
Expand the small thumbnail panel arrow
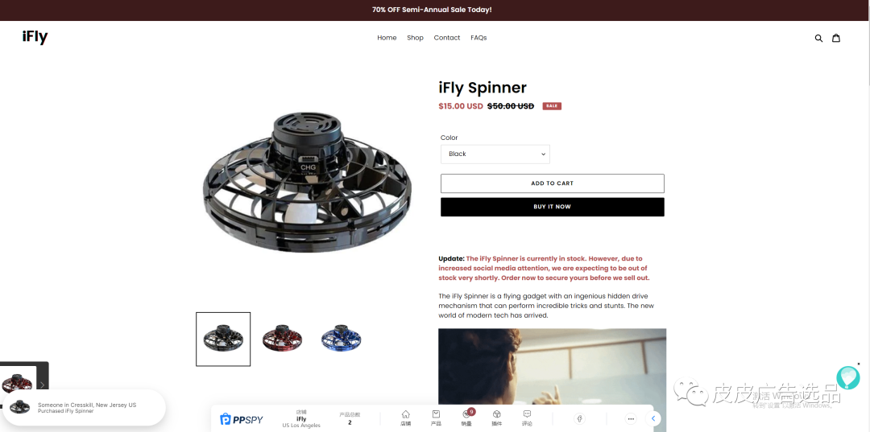[x=42, y=385]
